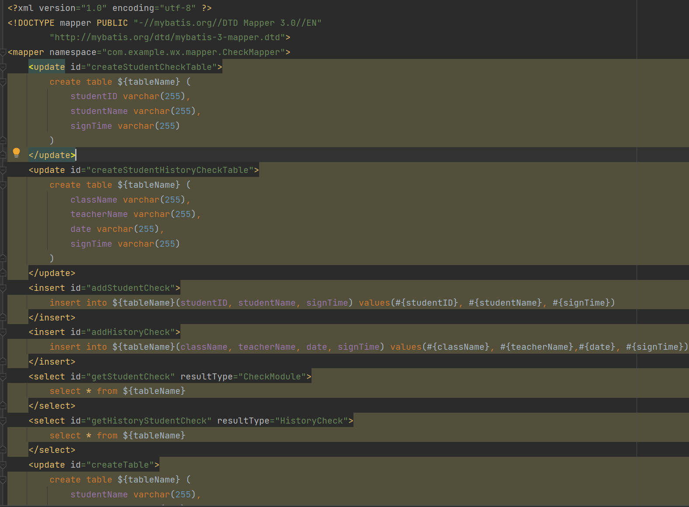689x507 pixels.
Task: Fold create table statement inside createStudentHistoryCheckTable
Action: point(3,185)
